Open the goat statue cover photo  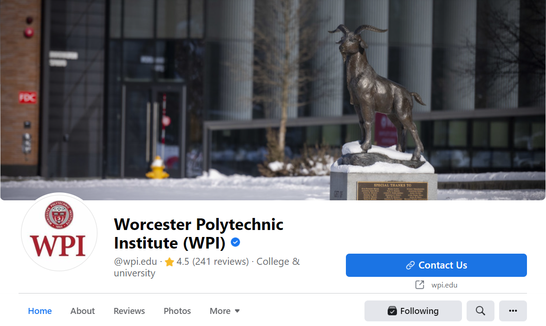[x=273, y=100]
